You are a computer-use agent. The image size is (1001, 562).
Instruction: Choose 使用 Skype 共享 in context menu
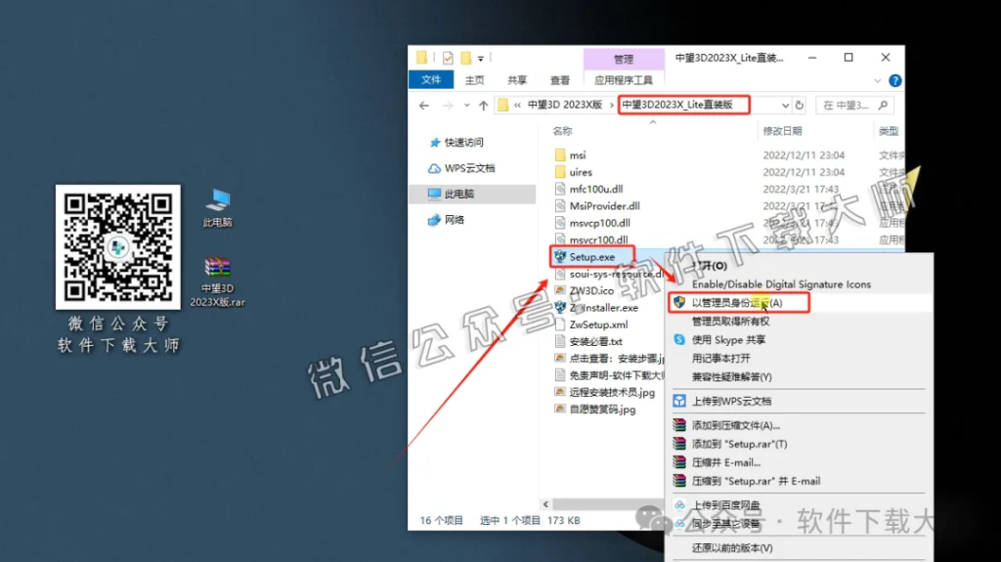tap(728, 340)
